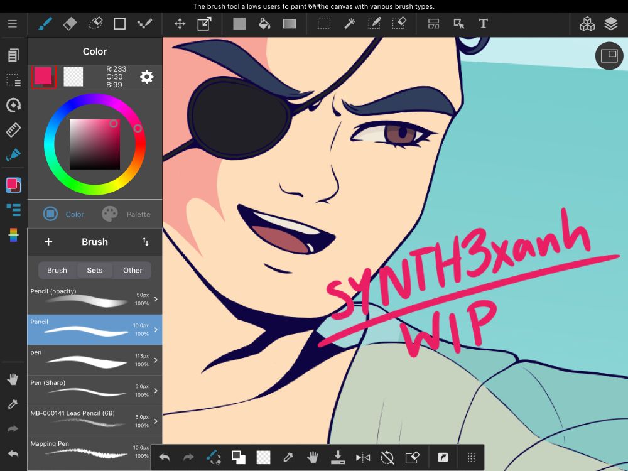Expand Pencil (opacity) brush settings chevron
This screenshot has width=628, height=471.
click(x=156, y=299)
